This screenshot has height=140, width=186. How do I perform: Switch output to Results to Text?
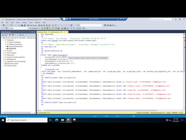coord(62,28)
